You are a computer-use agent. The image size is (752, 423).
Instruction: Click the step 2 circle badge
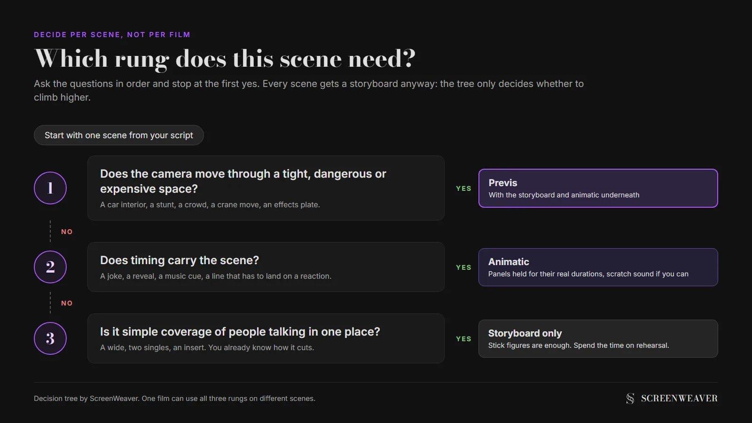(x=50, y=267)
